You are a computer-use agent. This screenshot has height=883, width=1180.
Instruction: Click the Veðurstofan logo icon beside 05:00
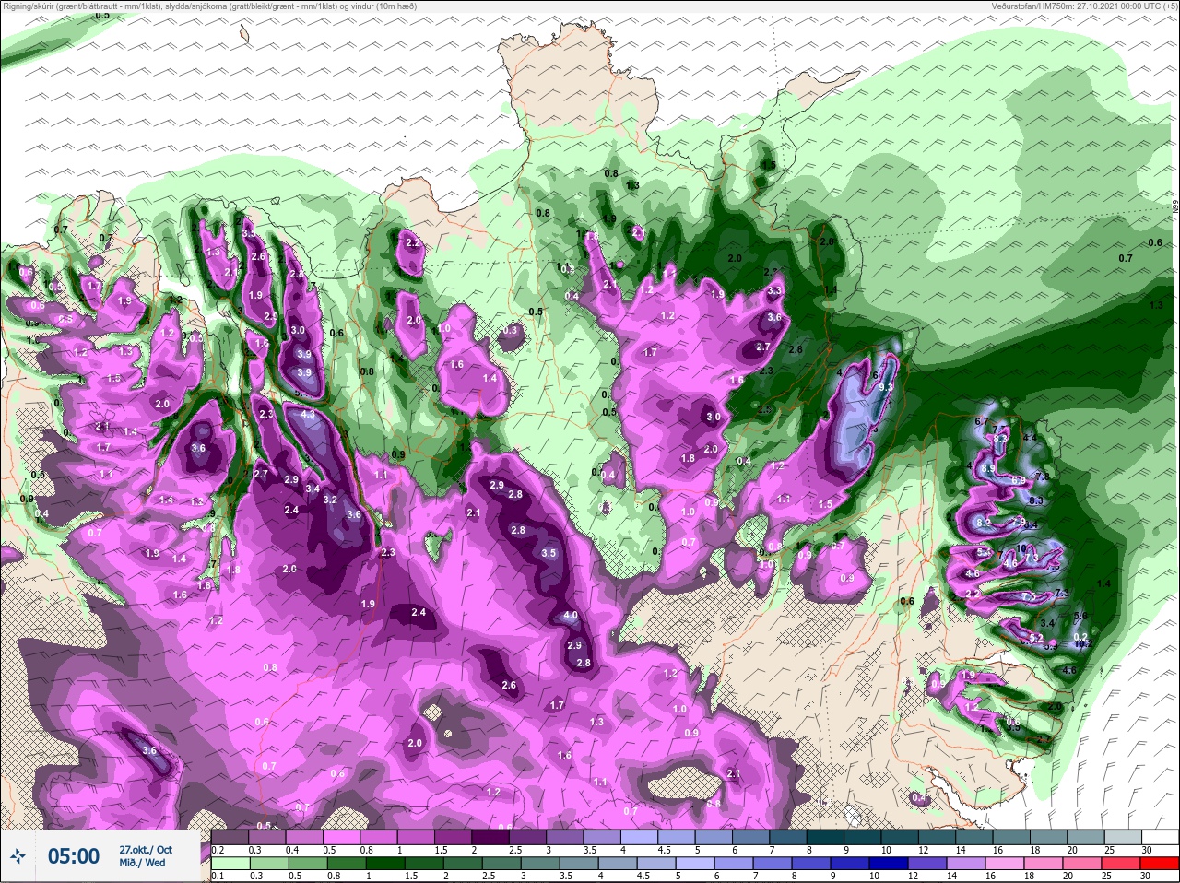[x=19, y=856]
